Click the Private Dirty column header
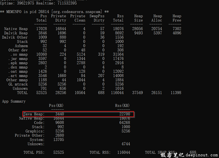The width and height of the screenshot is (219, 158). point(59,18)
